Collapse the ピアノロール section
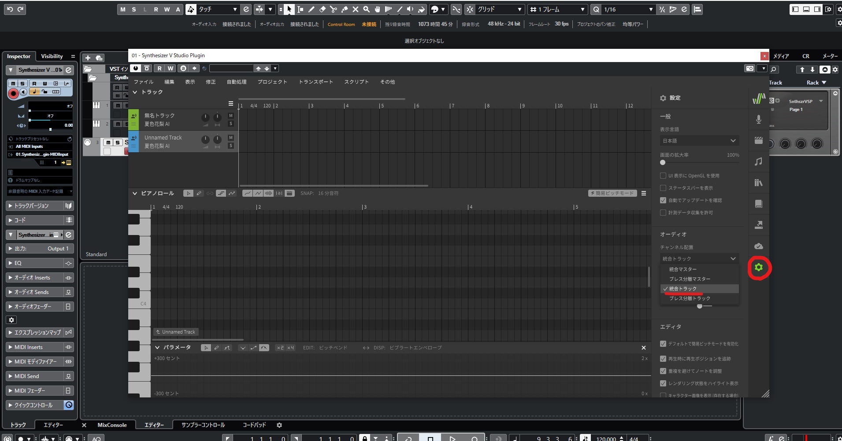Viewport: 842px width, 441px height. (x=135, y=193)
